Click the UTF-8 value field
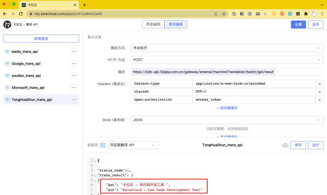This screenshot has height=195, width=327. click(254, 92)
